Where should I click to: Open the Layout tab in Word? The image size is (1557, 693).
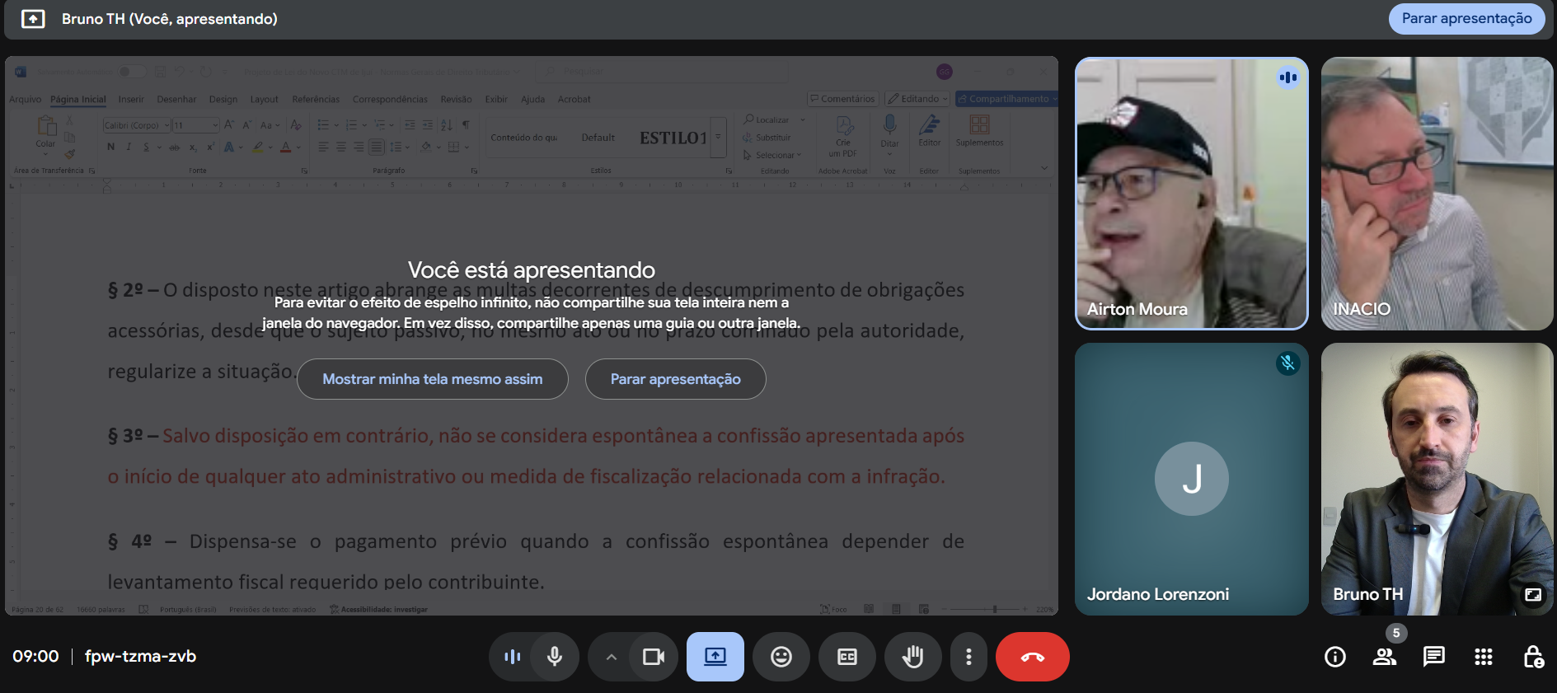pyautogui.click(x=265, y=100)
